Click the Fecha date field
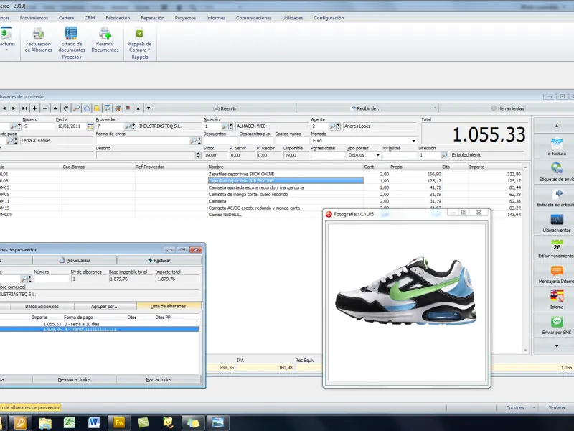This screenshot has width=574, height=431. coord(71,126)
